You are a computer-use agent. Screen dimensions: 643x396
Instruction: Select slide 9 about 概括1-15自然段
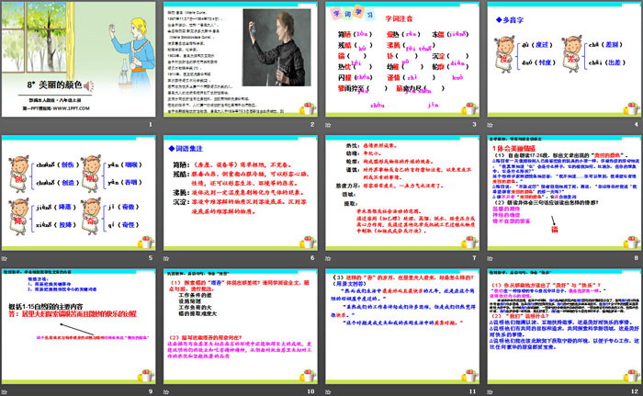tap(80, 326)
